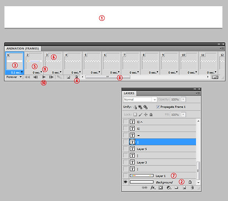This screenshot has height=201, width=228.
Task: Select the Layer 1 row
Action: 159,176
